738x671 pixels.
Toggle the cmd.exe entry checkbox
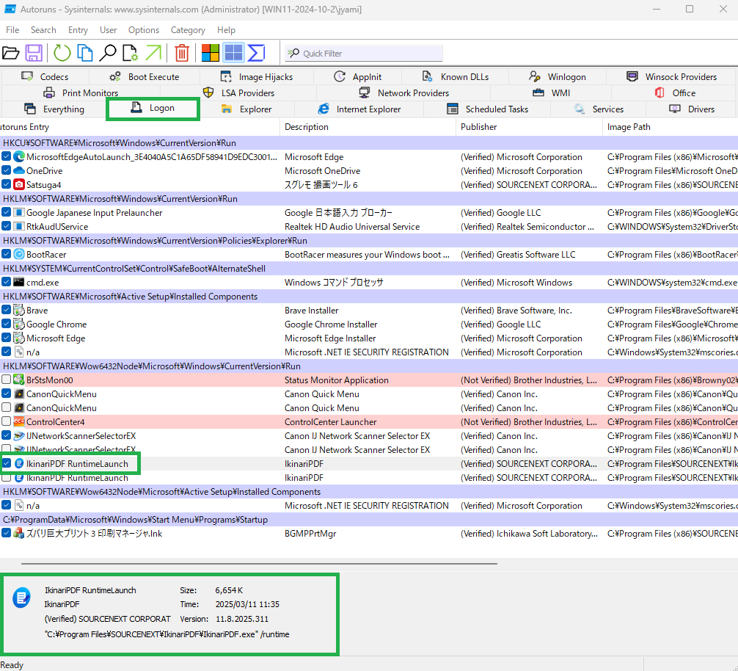[6, 282]
